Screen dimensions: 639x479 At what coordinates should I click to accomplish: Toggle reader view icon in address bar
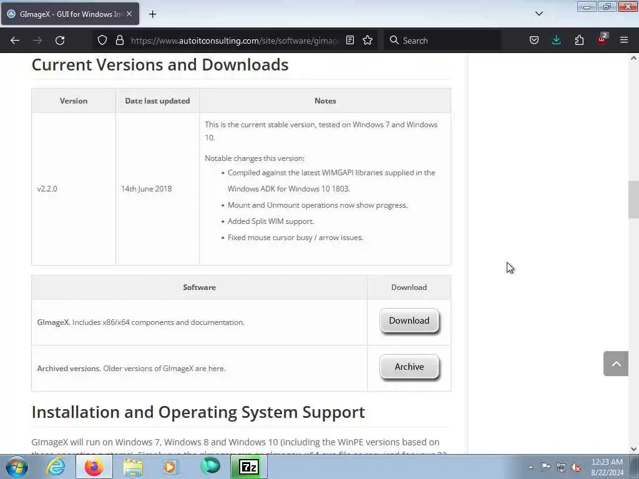349,41
